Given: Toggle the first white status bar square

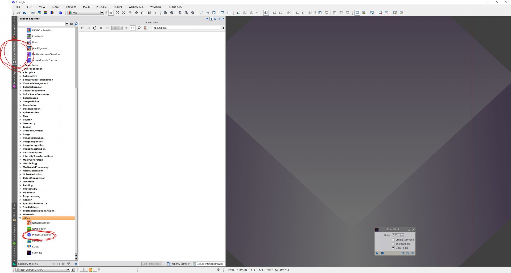Looking at the screenshot, I should pyautogui.click(x=82, y=270).
